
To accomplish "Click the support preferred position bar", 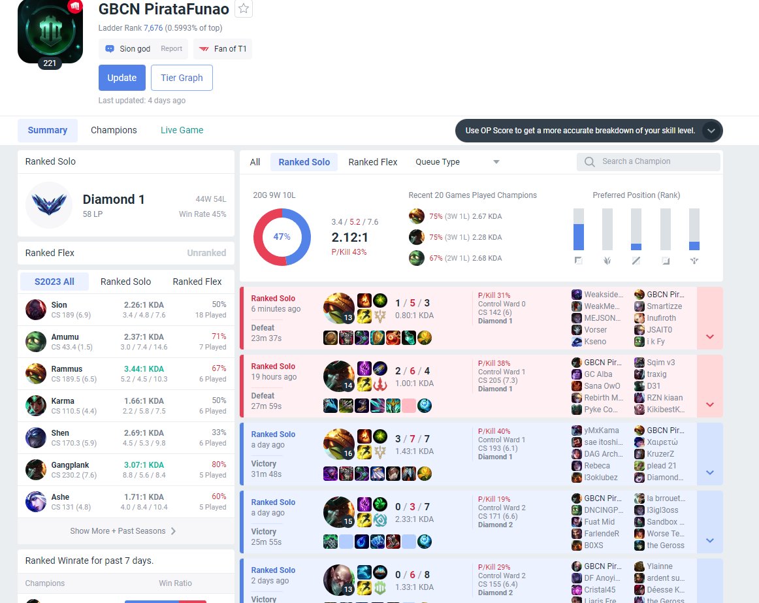I will click(x=694, y=229).
